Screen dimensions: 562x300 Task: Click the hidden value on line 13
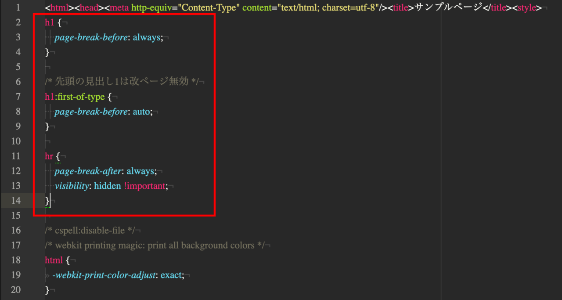107,186
